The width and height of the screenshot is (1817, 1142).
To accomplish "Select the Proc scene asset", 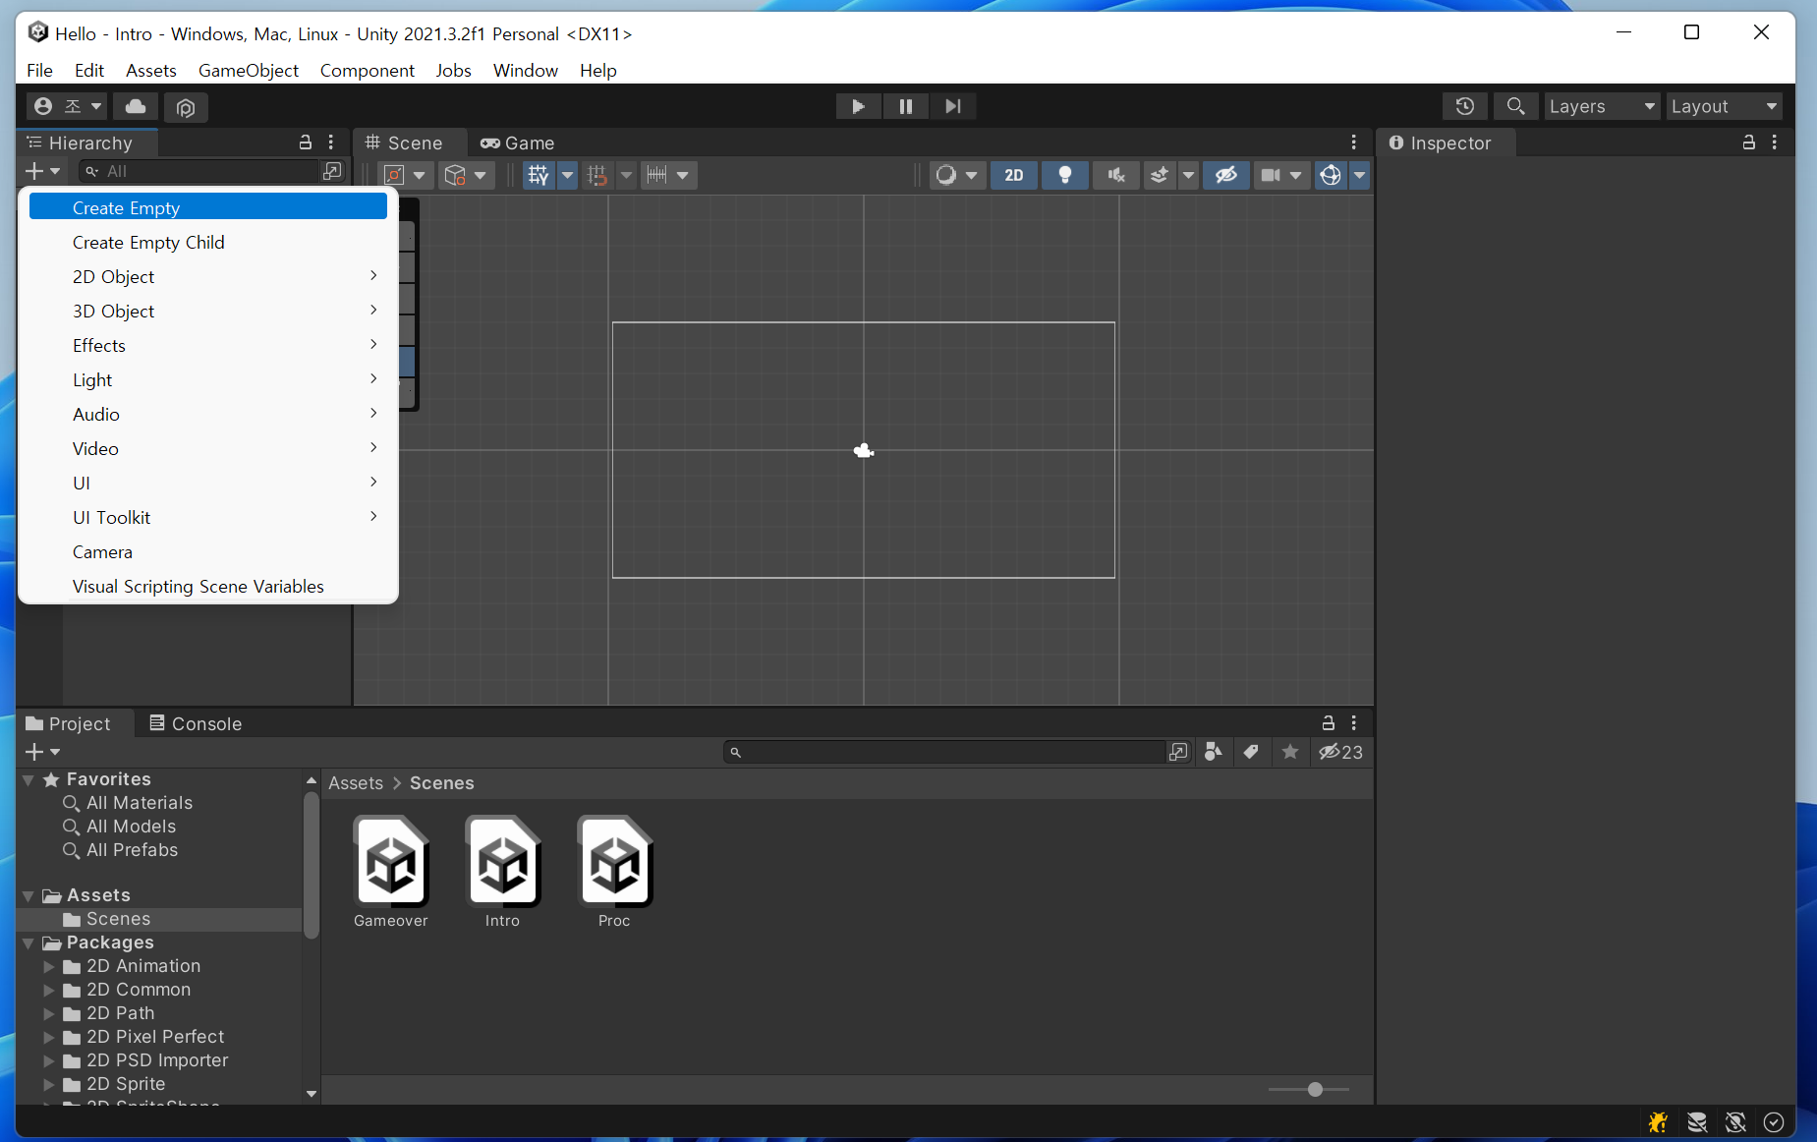I will pyautogui.click(x=614, y=872).
